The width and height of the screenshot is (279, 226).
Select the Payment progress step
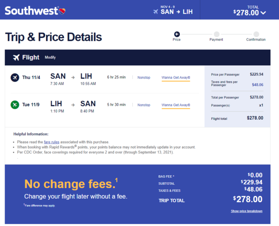(217, 36)
